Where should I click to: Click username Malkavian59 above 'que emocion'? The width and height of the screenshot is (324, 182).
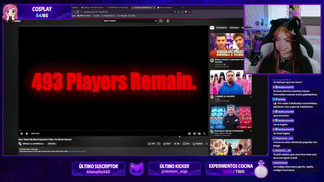286,112
